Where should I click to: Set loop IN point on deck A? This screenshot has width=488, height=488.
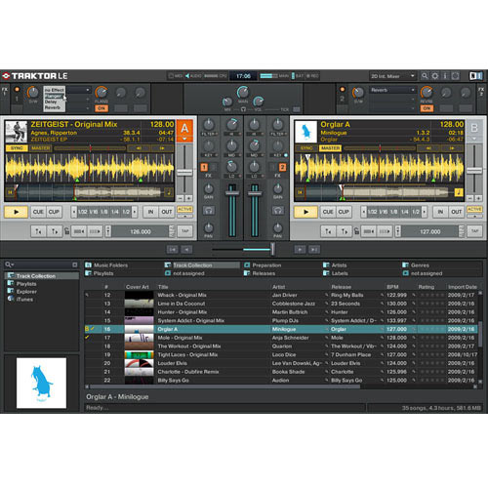click(x=150, y=212)
